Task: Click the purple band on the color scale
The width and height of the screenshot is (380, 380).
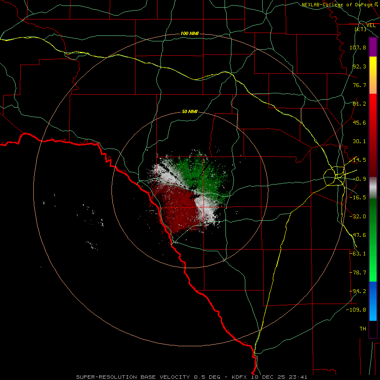Action: pyautogui.click(x=373, y=47)
